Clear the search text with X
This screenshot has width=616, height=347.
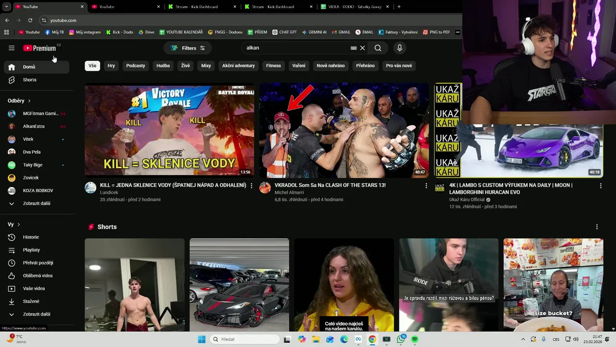362,48
